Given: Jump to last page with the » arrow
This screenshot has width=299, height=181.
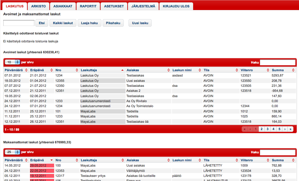Looking at the screenshot, I should [x=291, y=129].
